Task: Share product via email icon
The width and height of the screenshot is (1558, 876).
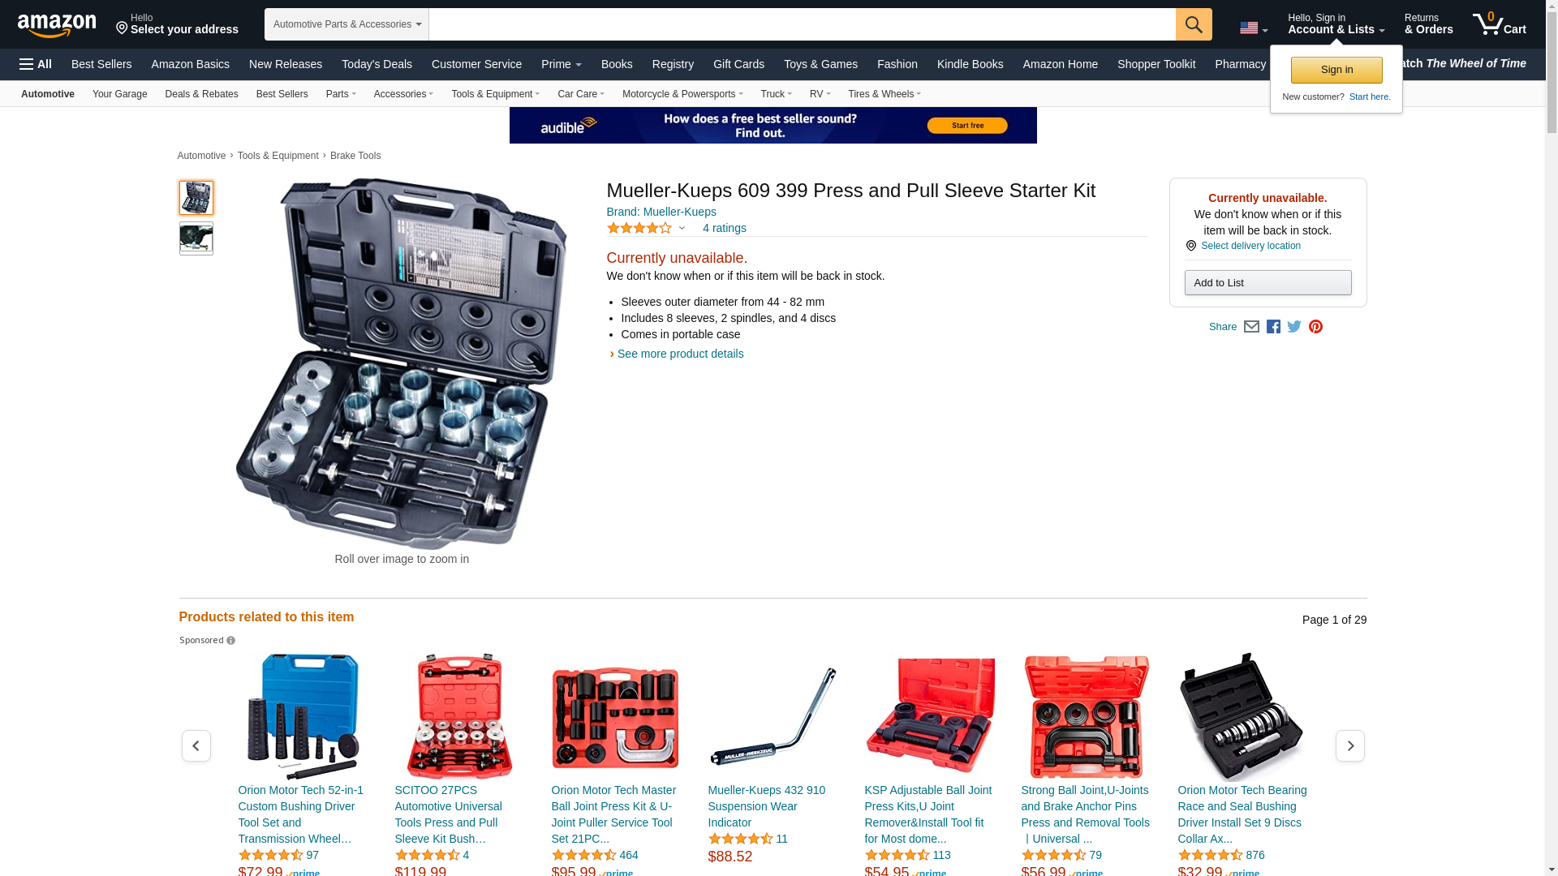Action: pos(1251,327)
